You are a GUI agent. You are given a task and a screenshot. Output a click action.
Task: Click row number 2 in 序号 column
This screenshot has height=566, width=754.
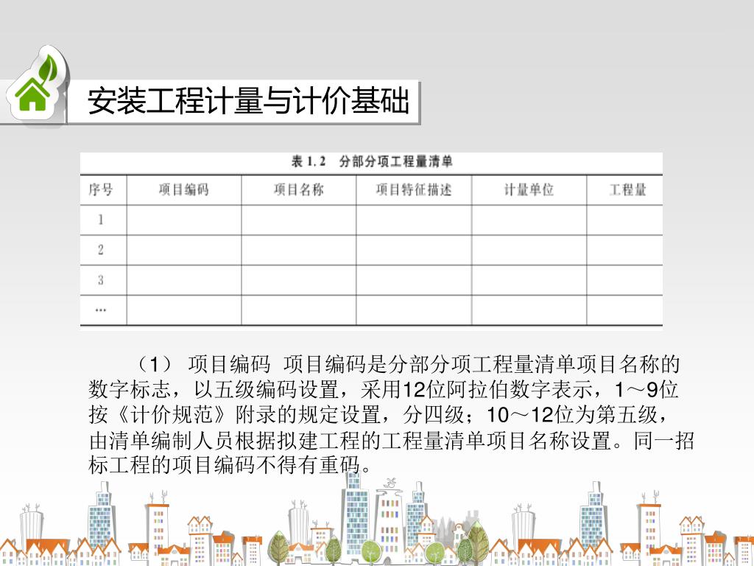tap(100, 250)
